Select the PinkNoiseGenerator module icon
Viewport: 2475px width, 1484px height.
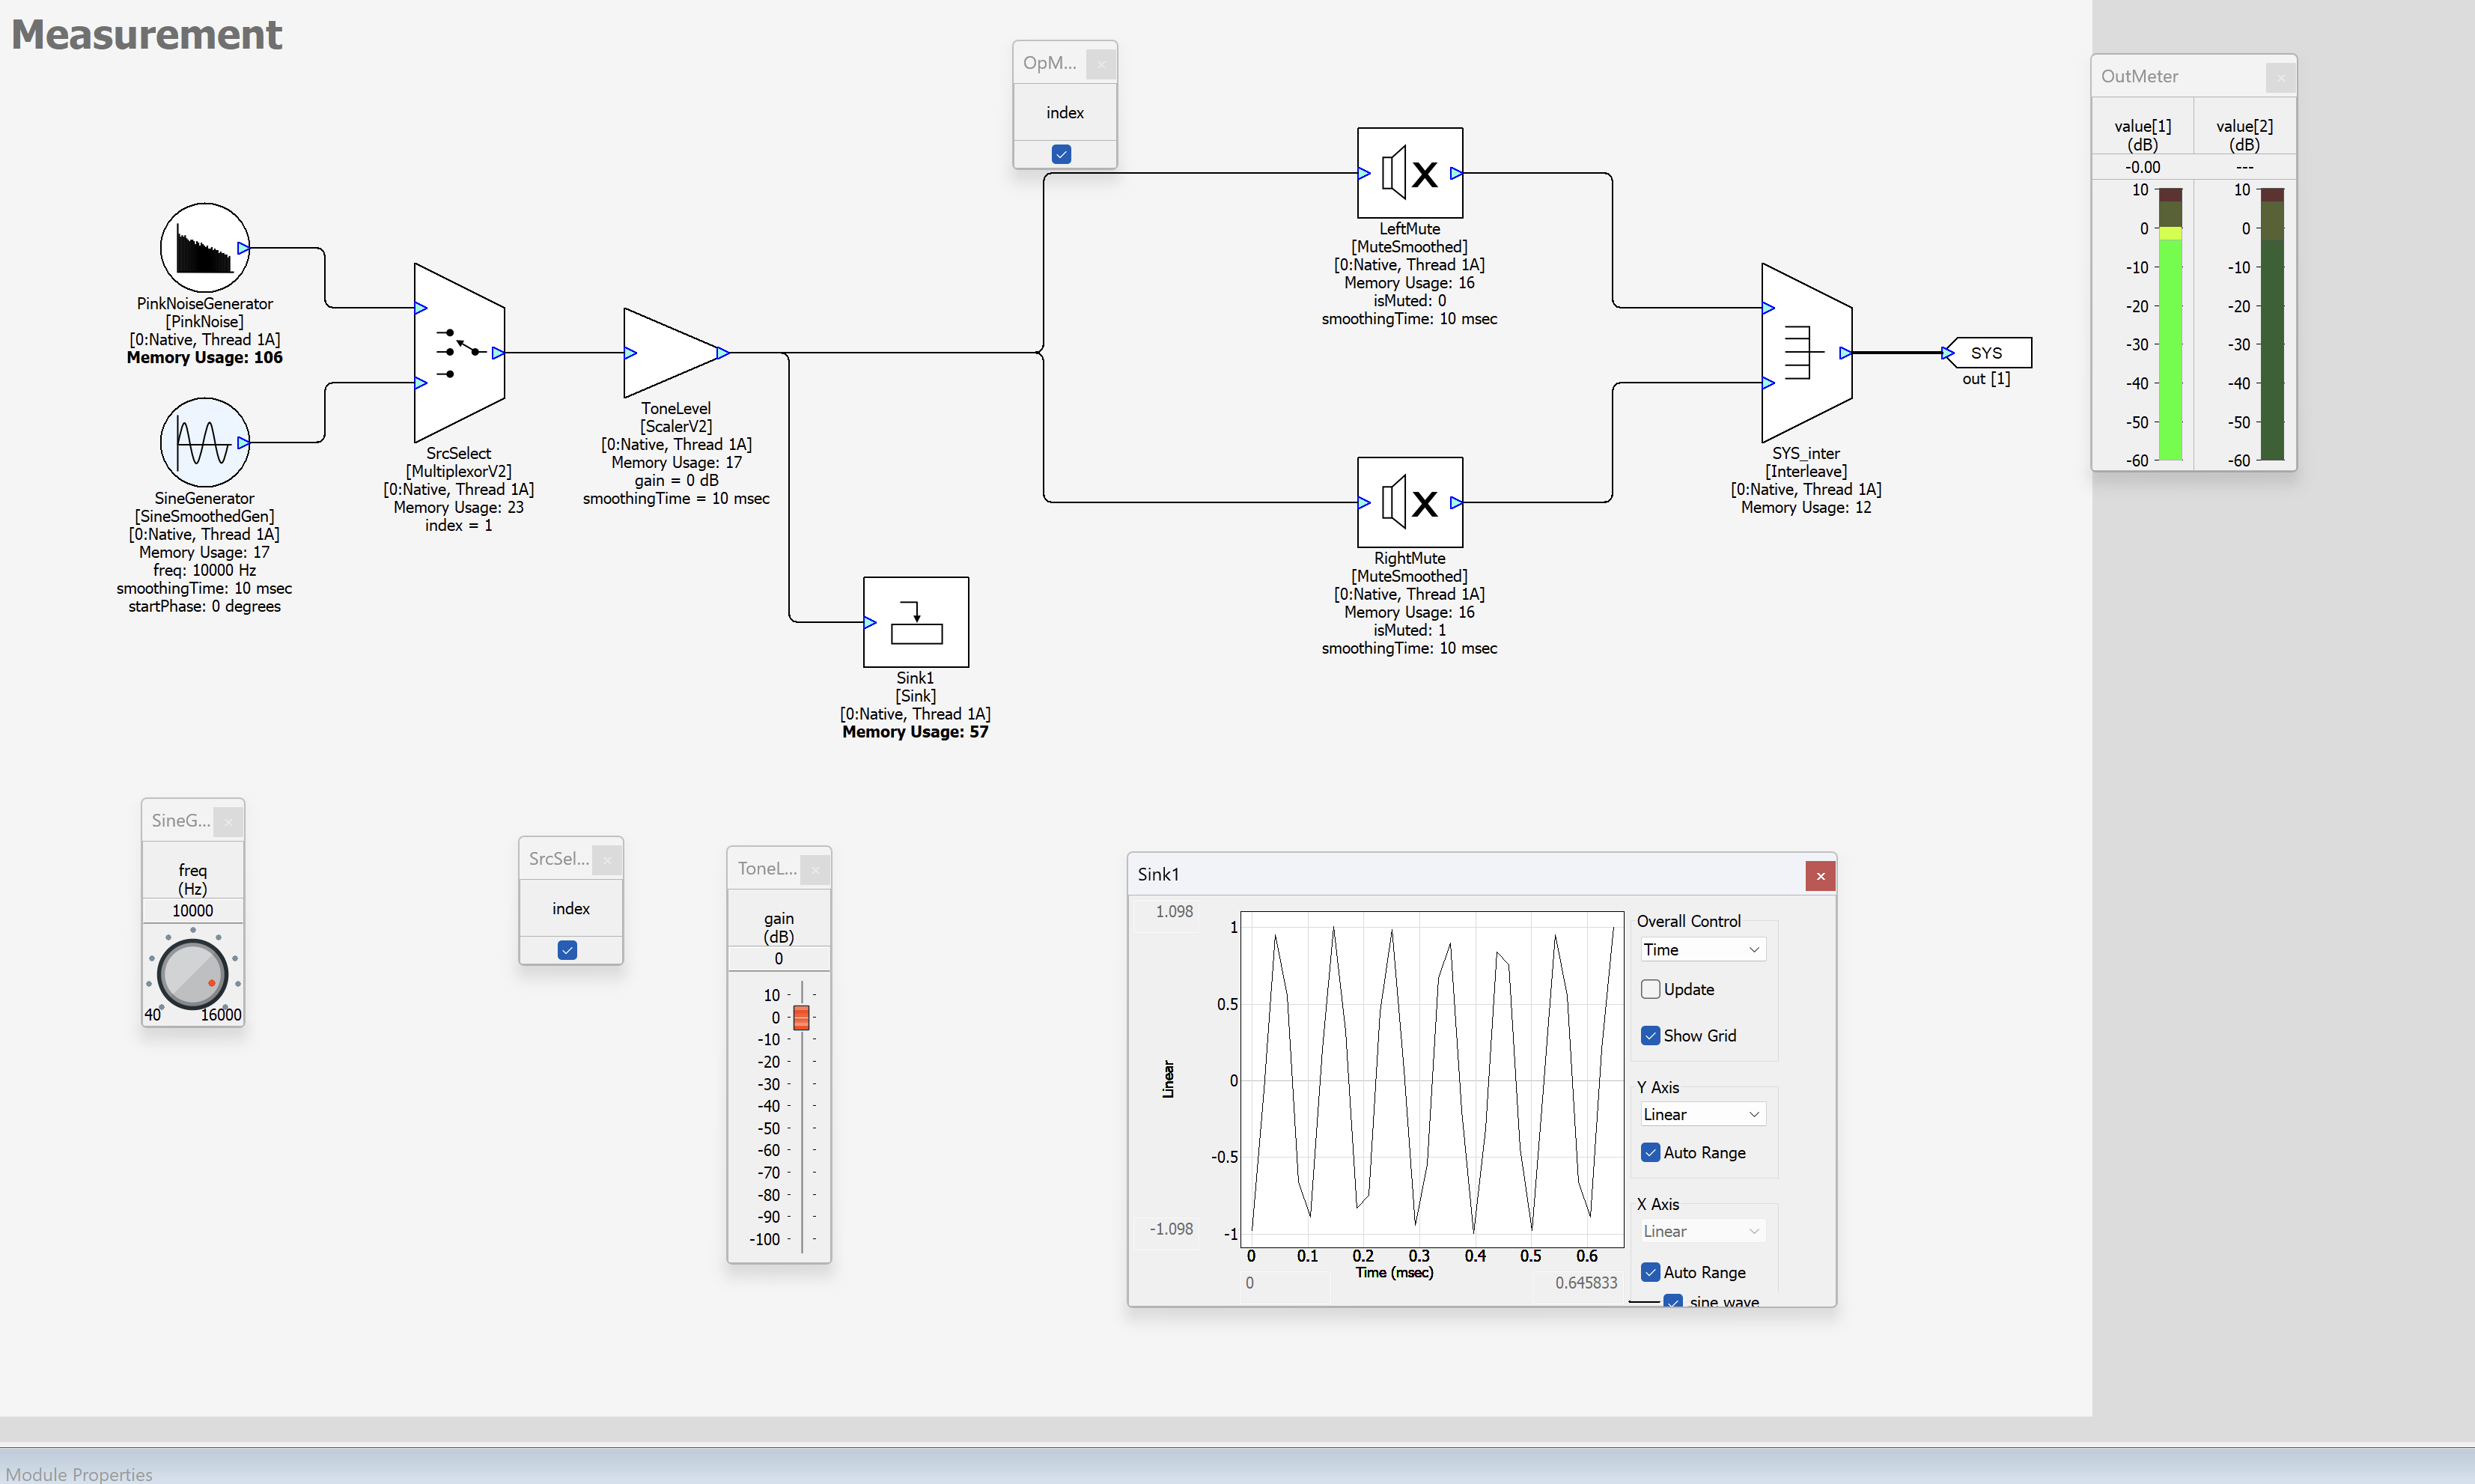[205, 248]
